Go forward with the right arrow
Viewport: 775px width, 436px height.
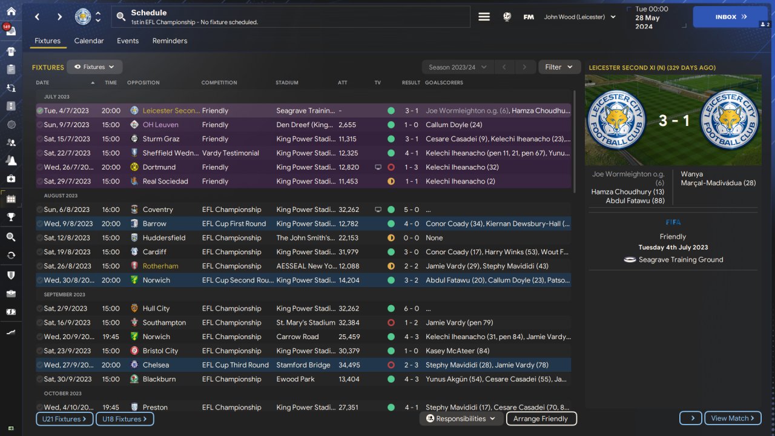pyautogui.click(x=59, y=17)
